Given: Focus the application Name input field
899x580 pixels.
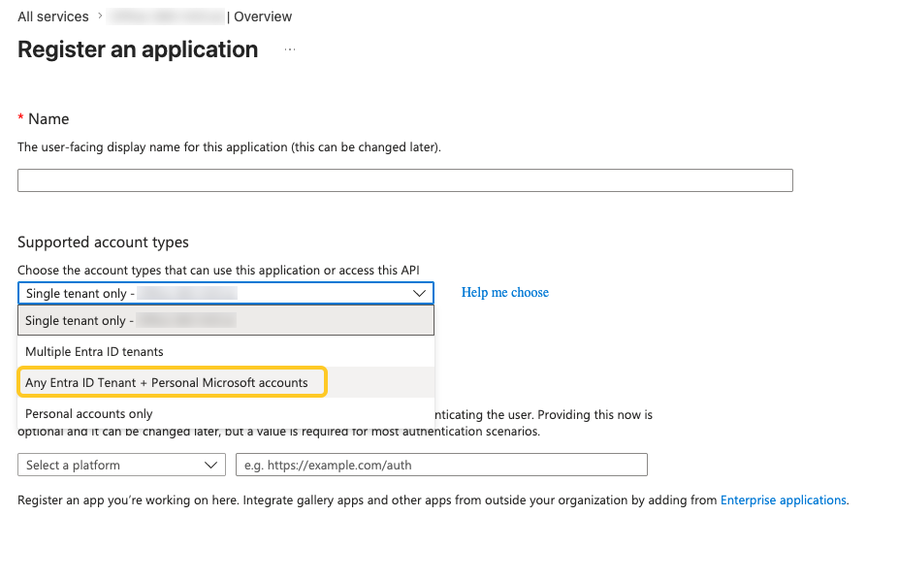Looking at the screenshot, I should point(404,180).
